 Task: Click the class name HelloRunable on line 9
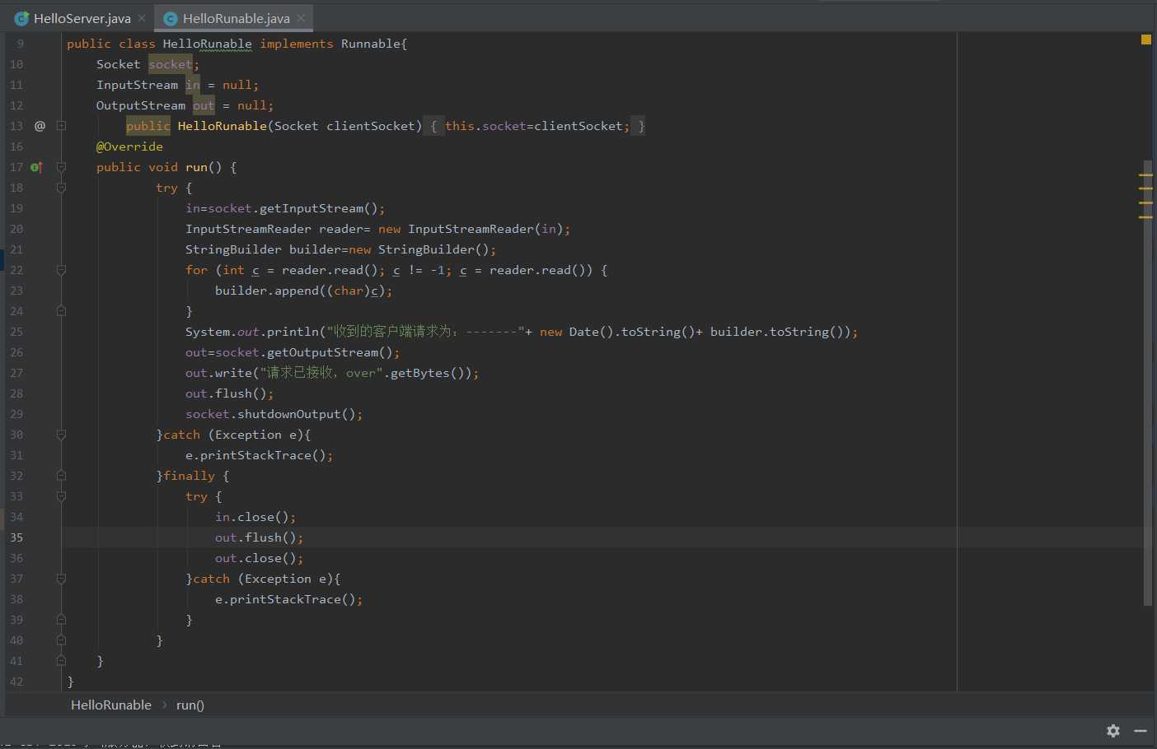tap(208, 44)
